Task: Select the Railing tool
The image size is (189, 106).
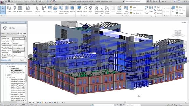Action: (79, 9)
